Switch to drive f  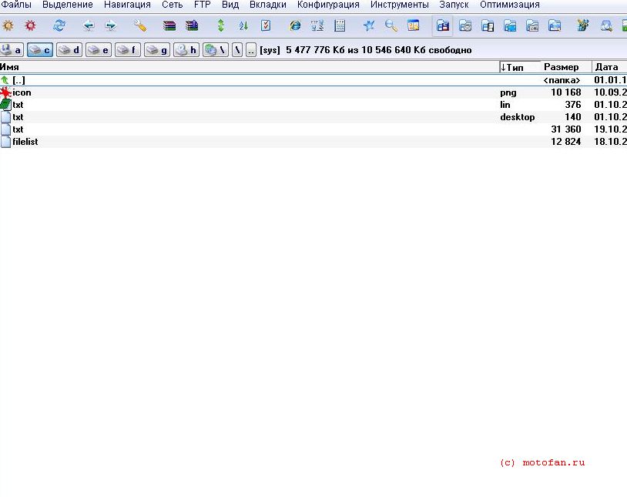point(128,50)
